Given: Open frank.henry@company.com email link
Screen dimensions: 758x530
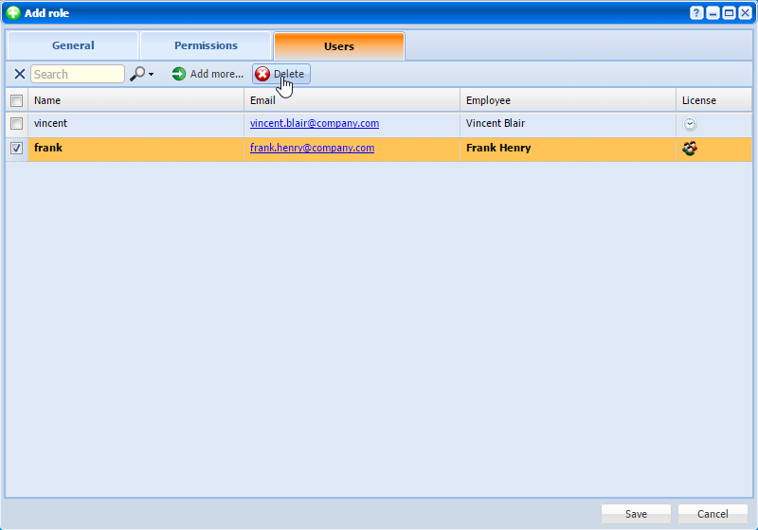Looking at the screenshot, I should [x=312, y=149].
